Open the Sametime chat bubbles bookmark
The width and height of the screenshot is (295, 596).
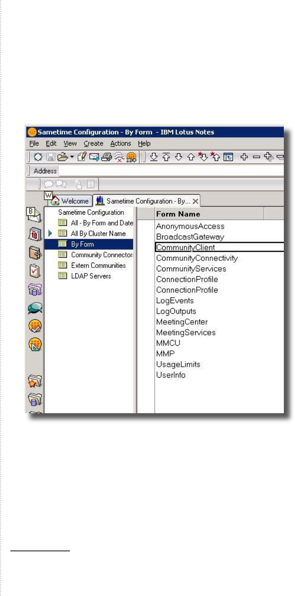click(34, 308)
